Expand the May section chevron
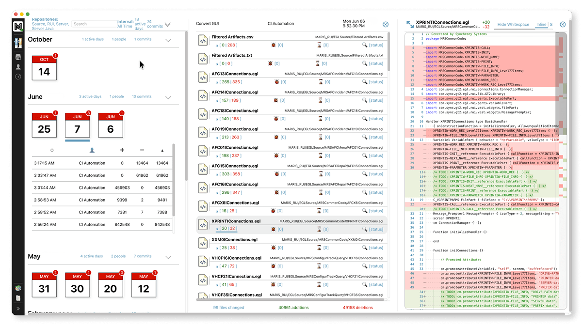 [169, 256]
